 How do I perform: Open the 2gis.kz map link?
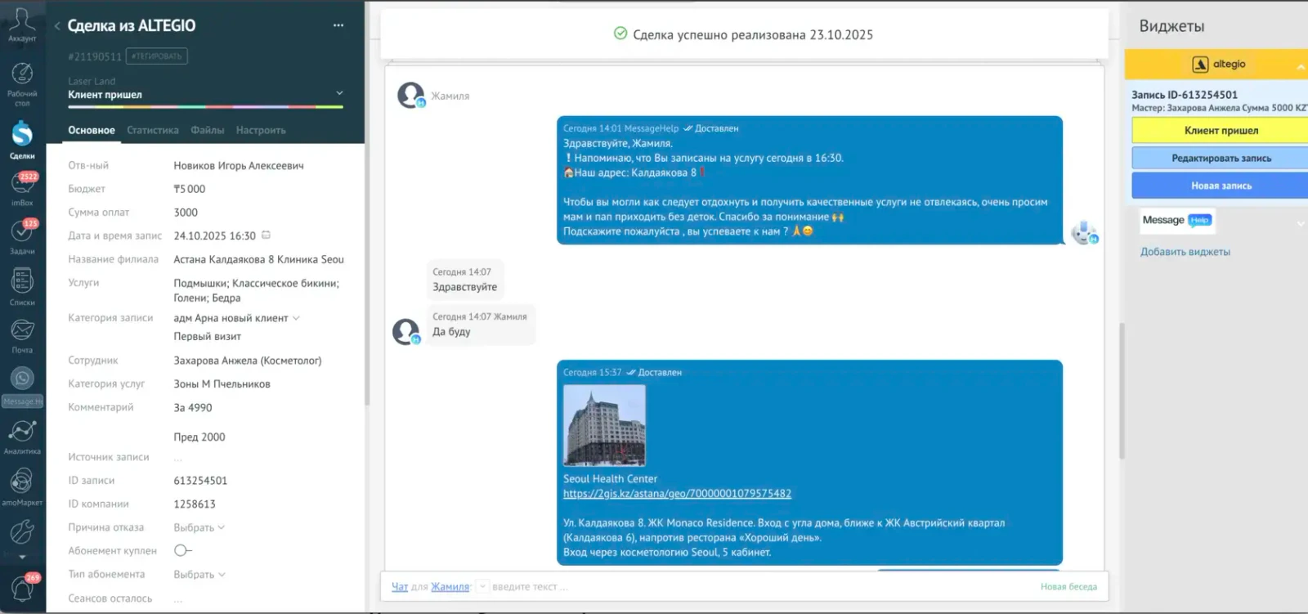(677, 494)
